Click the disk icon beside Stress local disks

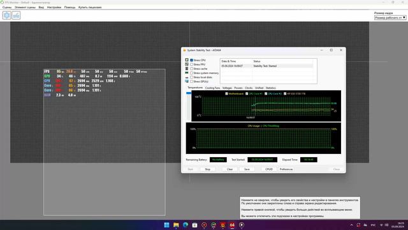187,77
